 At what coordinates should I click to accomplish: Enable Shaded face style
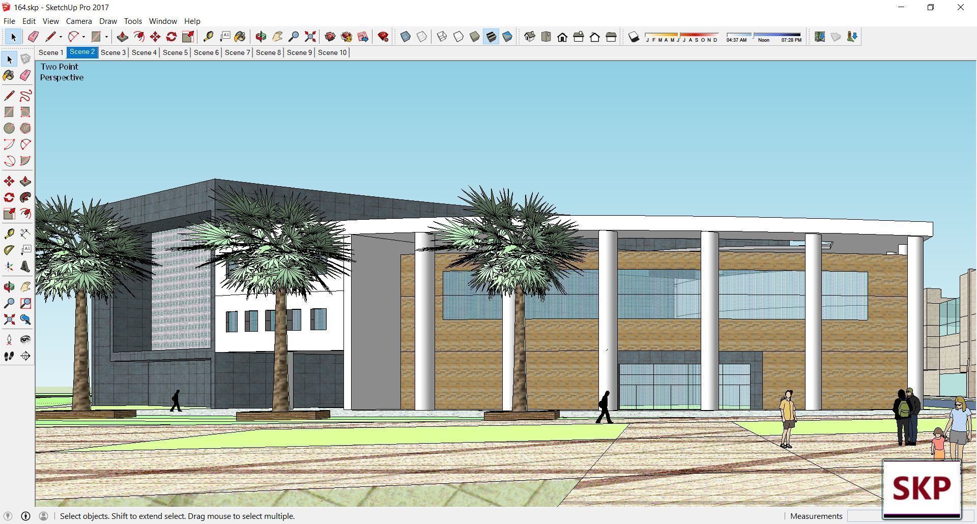(475, 37)
